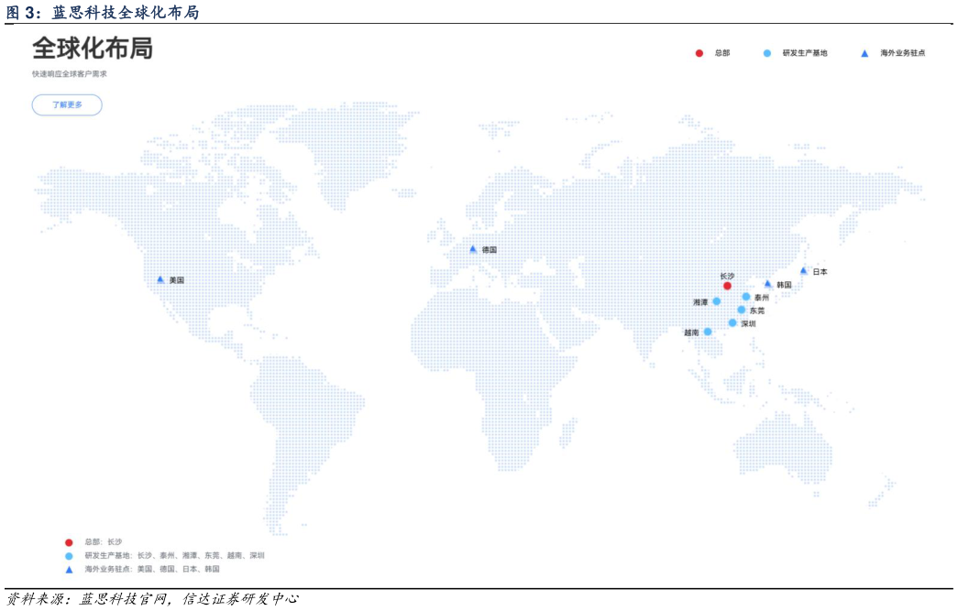Screen dimensions: 958x611
Task: Click the 泰州 blue dot marker
Action: point(746,297)
